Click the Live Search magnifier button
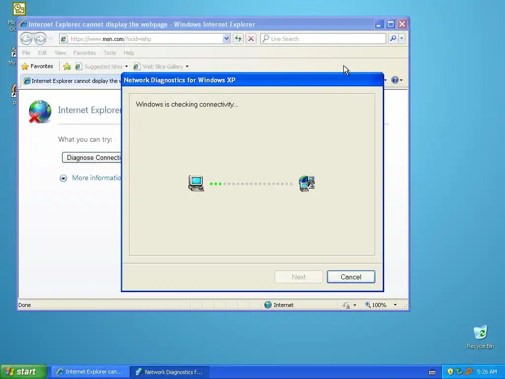 click(x=393, y=38)
